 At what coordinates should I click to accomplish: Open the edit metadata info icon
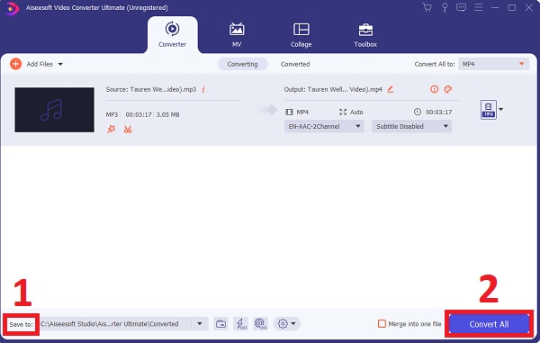(x=434, y=89)
